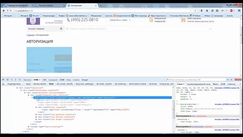Jump to the previous Firebug search result
243x137 pixels.
pos(228,80)
